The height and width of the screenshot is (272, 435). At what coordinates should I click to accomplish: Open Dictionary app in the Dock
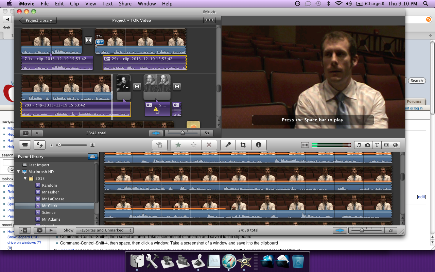click(x=213, y=261)
